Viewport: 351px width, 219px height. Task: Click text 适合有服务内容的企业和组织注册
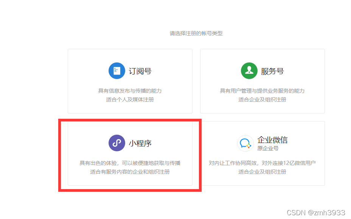tap(130, 172)
